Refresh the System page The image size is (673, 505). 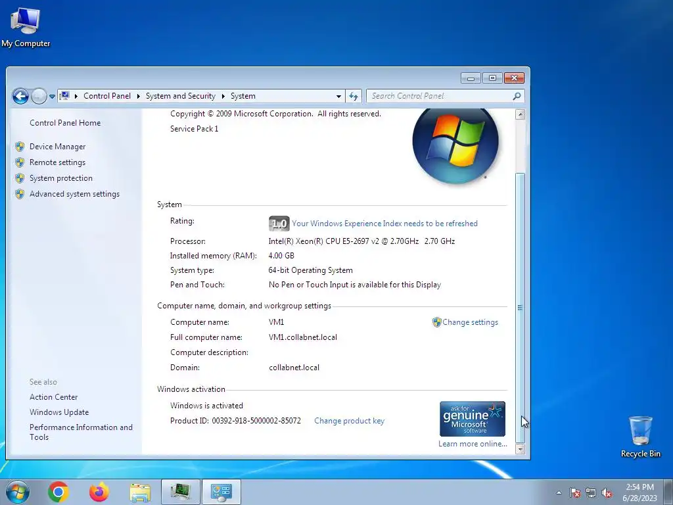353,96
